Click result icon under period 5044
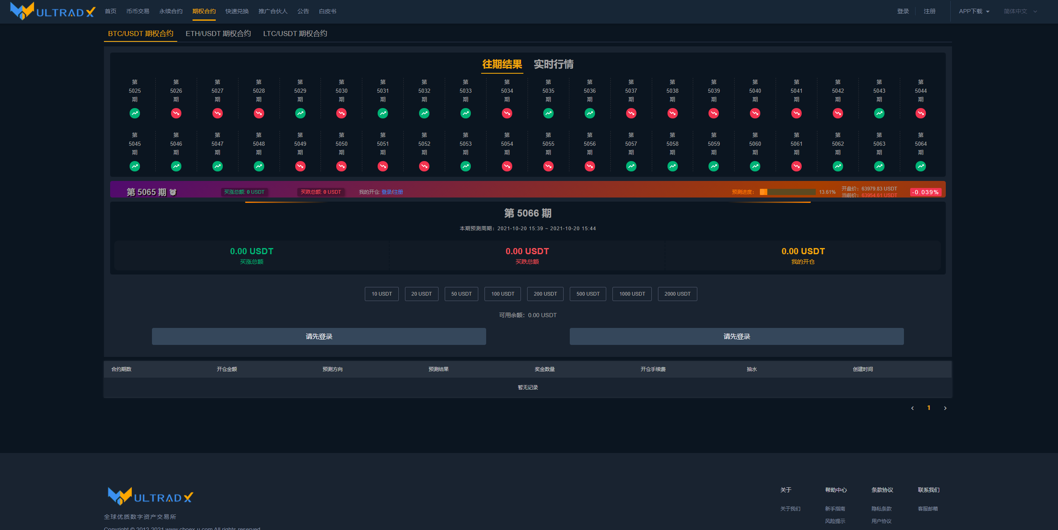This screenshot has height=530, width=1058. [921, 113]
